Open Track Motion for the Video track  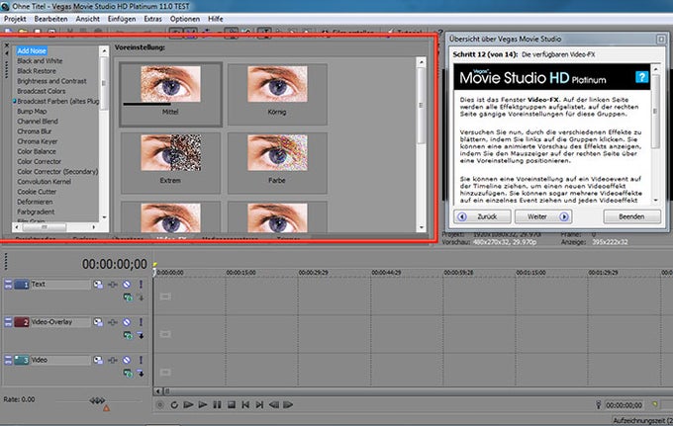pos(98,360)
